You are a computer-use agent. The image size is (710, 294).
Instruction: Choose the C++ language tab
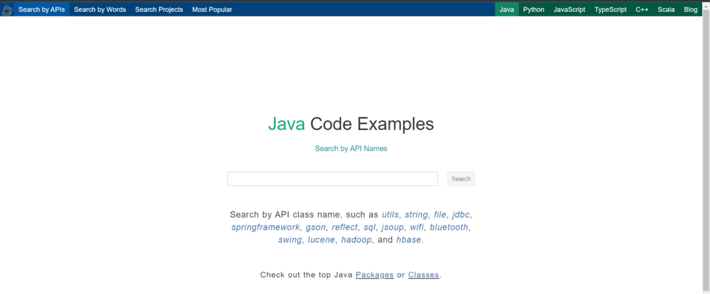[642, 10]
